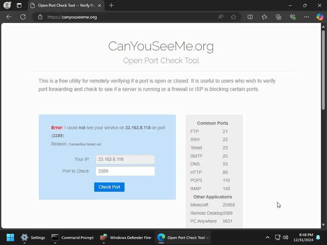Click the page scrollbar thumb
The image size is (327, 245).
tap(323, 70)
